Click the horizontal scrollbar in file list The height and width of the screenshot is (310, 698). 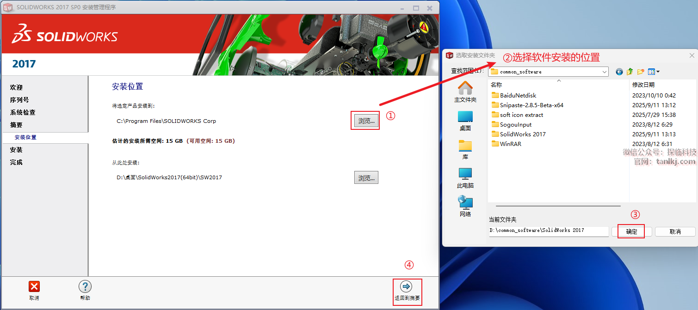pyautogui.click(x=558, y=206)
